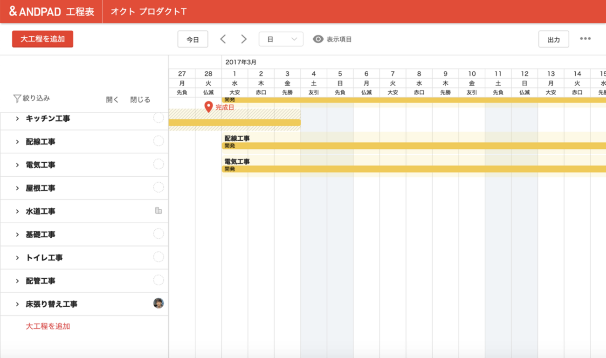Click the 完成日 red pin marker

tap(208, 107)
